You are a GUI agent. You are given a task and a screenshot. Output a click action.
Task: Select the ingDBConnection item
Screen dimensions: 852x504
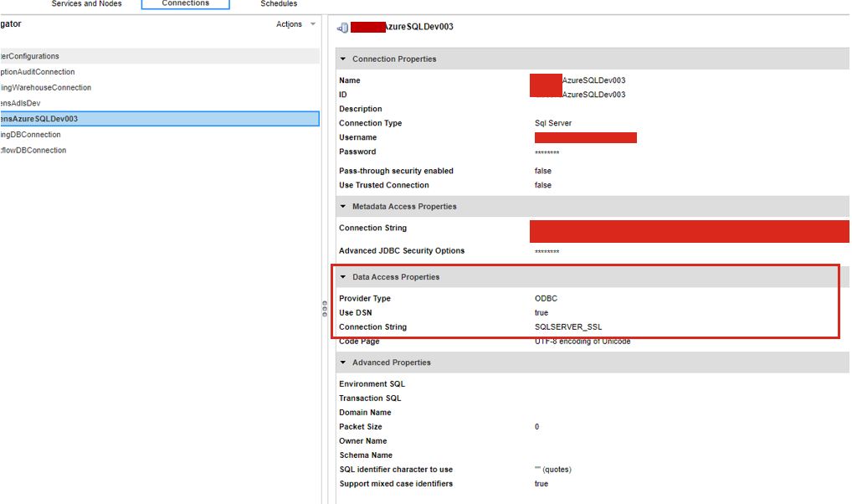coord(159,134)
